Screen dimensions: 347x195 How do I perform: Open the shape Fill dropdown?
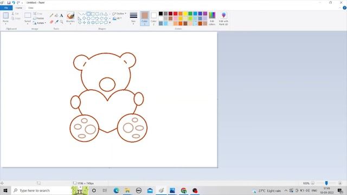pyautogui.click(x=118, y=18)
